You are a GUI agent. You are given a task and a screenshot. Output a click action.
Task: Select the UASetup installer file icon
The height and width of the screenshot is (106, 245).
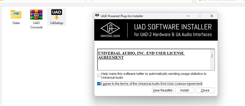pyautogui.click(x=57, y=14)
